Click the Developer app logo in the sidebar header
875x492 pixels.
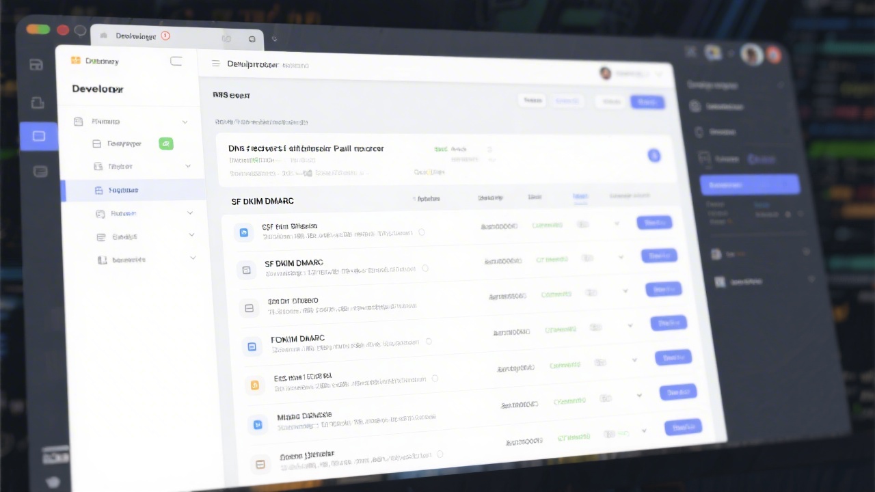75,61
